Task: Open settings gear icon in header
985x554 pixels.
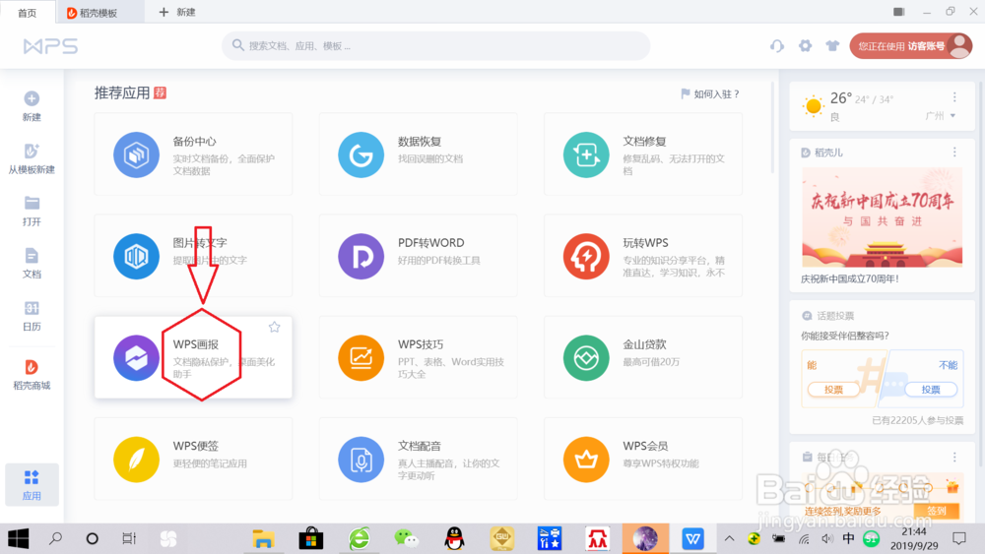Action: 805,46
